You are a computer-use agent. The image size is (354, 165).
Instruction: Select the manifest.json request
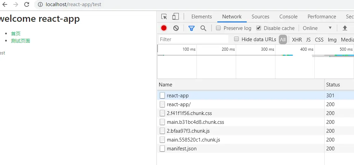pyautogui.click(x=256, y=149)
